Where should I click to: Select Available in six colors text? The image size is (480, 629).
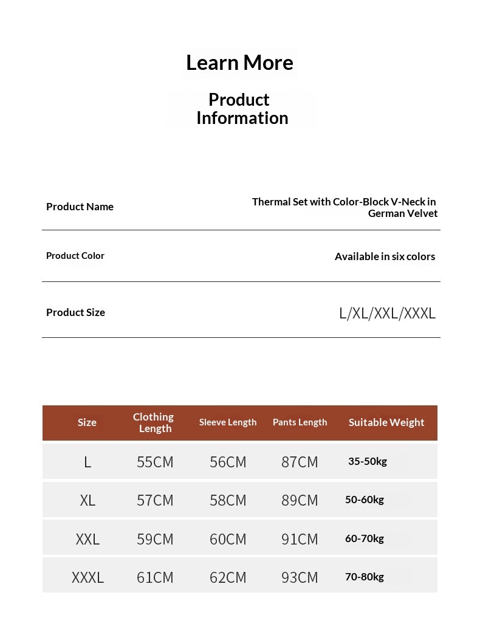coord(385,256)
